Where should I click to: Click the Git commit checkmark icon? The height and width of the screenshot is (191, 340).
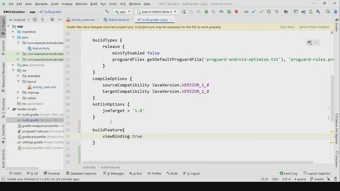point(261,12)
